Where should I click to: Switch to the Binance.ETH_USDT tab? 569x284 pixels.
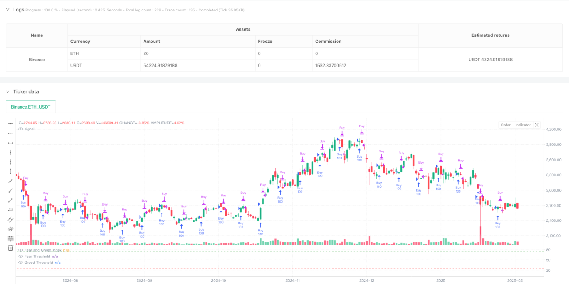click(x=31, y=106)
